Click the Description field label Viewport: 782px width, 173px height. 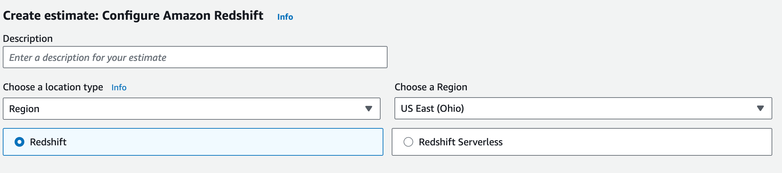click(x=28, y=39)
